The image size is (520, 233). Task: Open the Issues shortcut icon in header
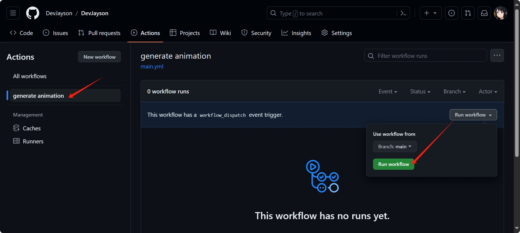(x=452, y=13)
